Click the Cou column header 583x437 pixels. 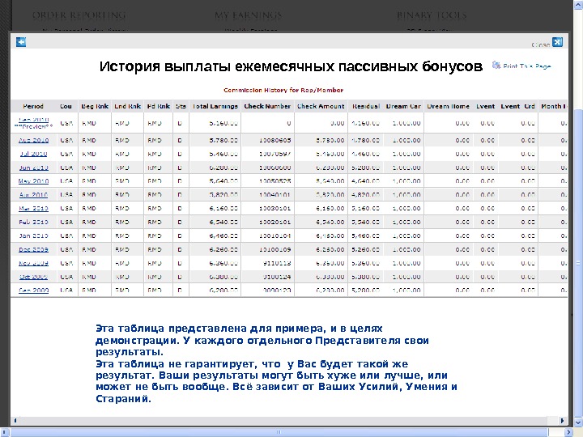pyautogui.click(x=66, y=106)
